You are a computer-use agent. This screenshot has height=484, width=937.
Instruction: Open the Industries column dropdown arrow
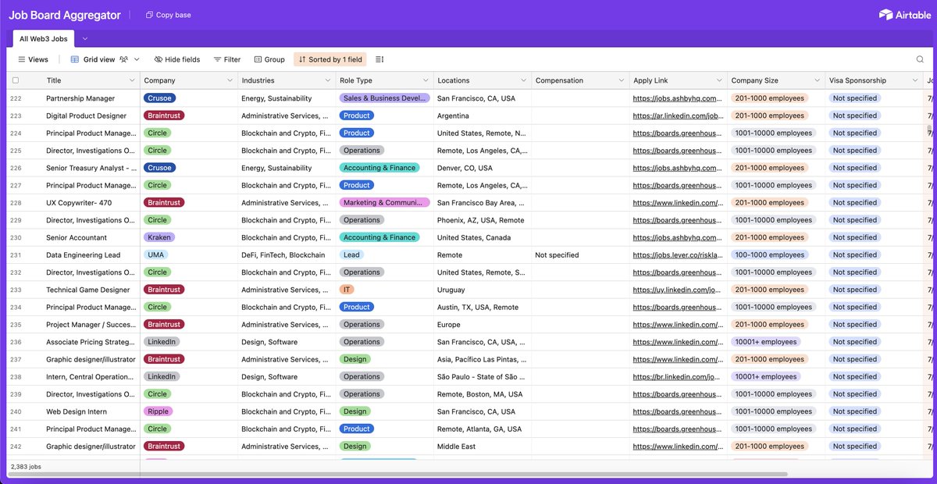coord(328,80)
